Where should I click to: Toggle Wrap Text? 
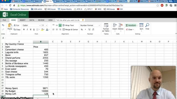click(68, 25)
